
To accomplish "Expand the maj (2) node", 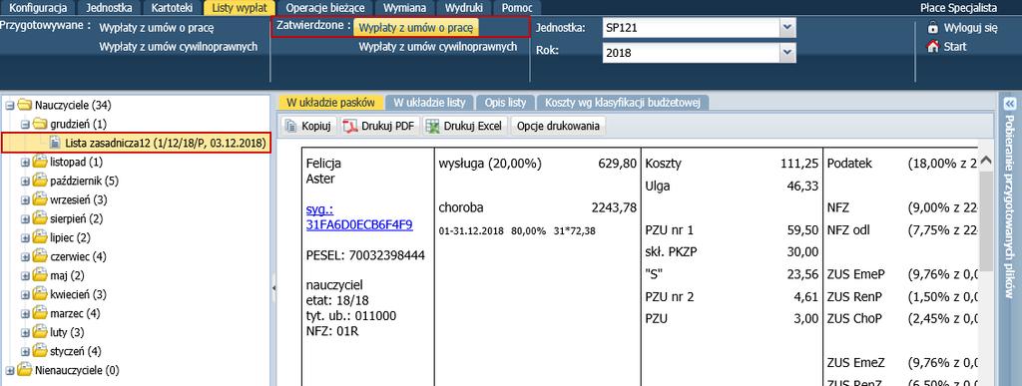I will [x=25, y=276].
